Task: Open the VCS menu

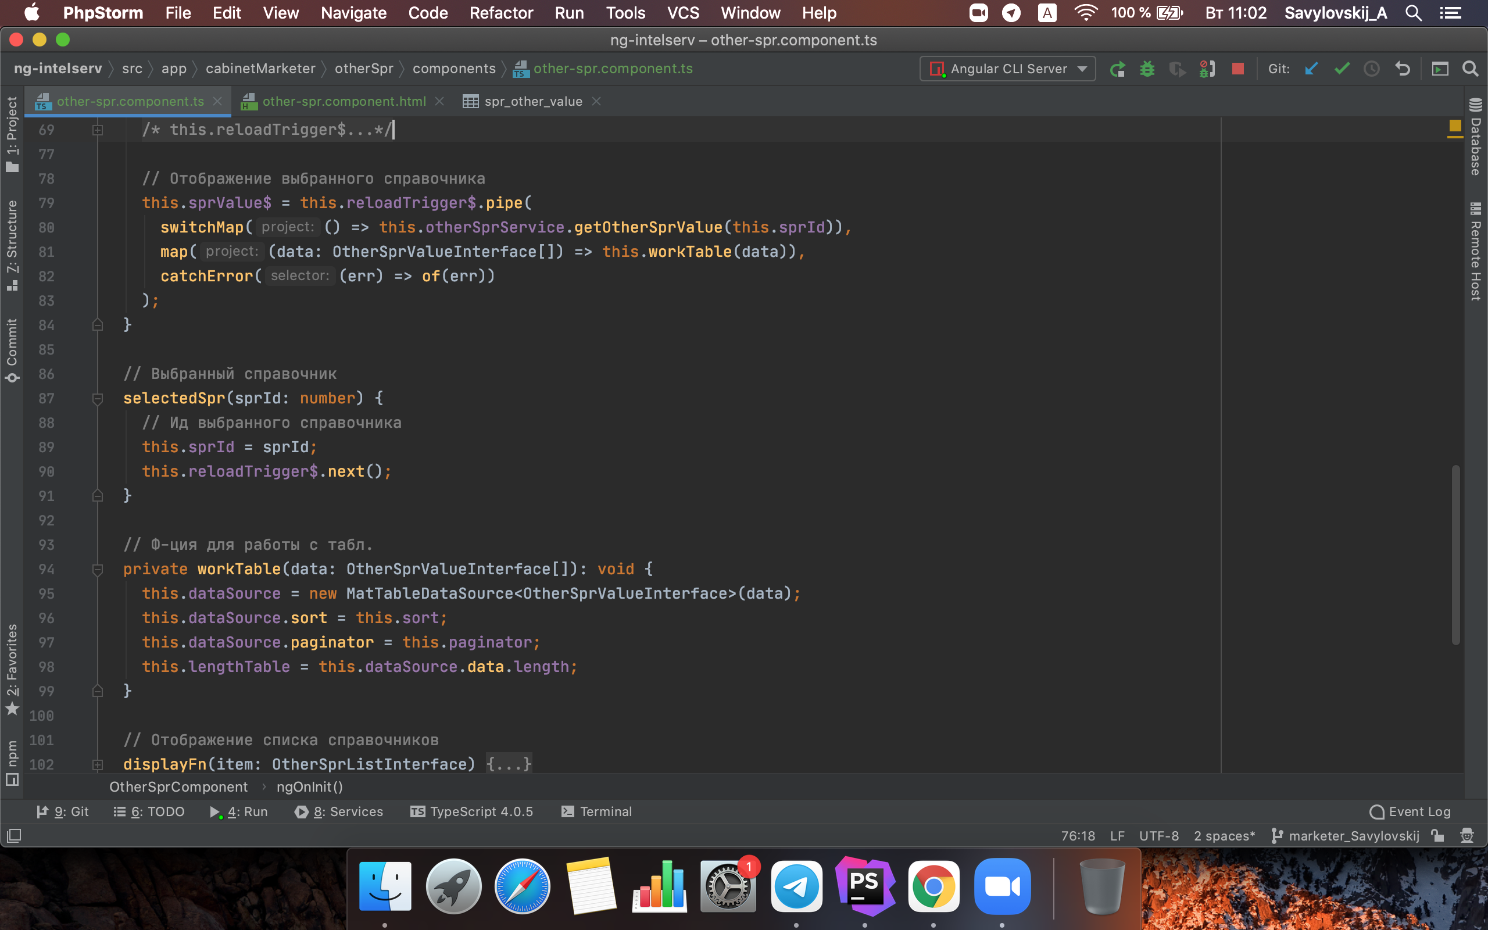Action: click(682, 13)
